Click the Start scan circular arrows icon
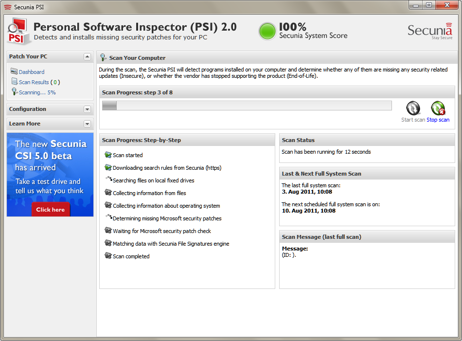This screenshot has height=341, width=462. [413, 108]
